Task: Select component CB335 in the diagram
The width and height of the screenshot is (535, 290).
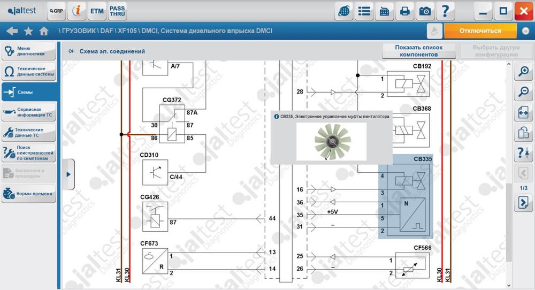Action: click(406, 197)
